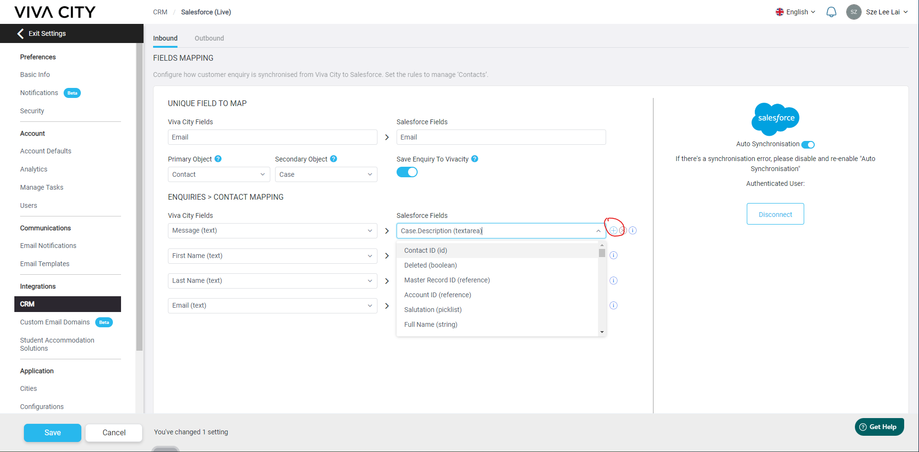Viewport: 919px width, 452px height.
Task: Open Email Templates page
Action: pos(44,264)
